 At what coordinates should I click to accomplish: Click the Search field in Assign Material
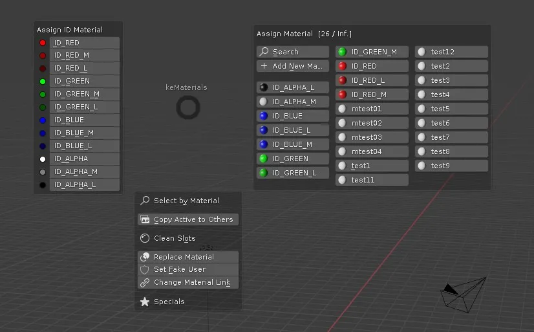pos(294,52)
